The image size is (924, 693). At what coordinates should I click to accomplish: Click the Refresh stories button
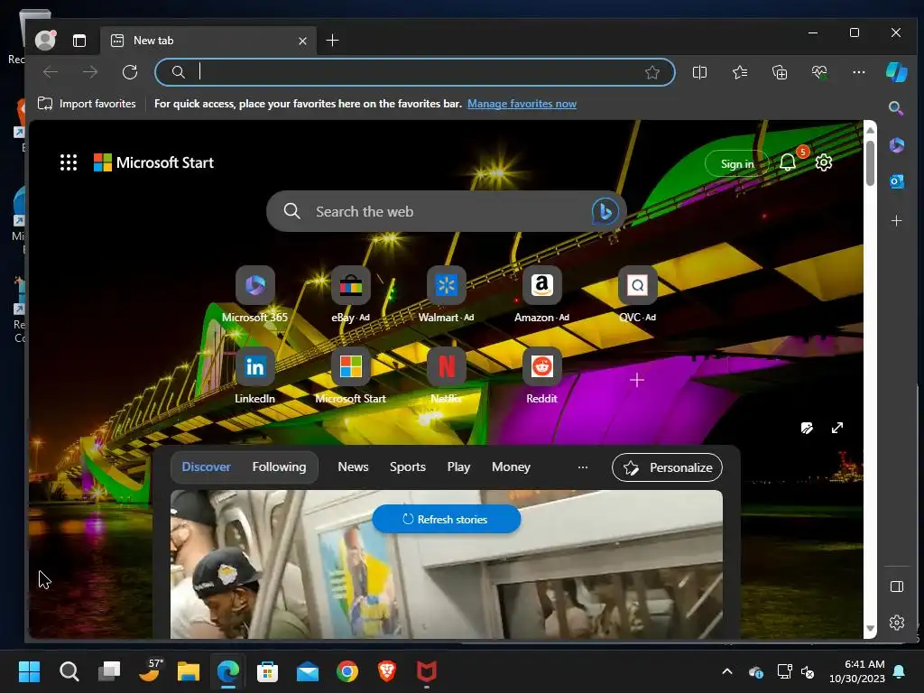click(x=446, y=519)
